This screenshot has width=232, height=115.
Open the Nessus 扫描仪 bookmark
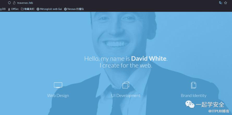[x=74, y=9]
